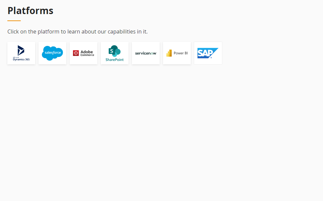The height and width of the screenshot is (201, 323).
Task: Open the SAP platform logo
Action: click(x=208, y=53)
